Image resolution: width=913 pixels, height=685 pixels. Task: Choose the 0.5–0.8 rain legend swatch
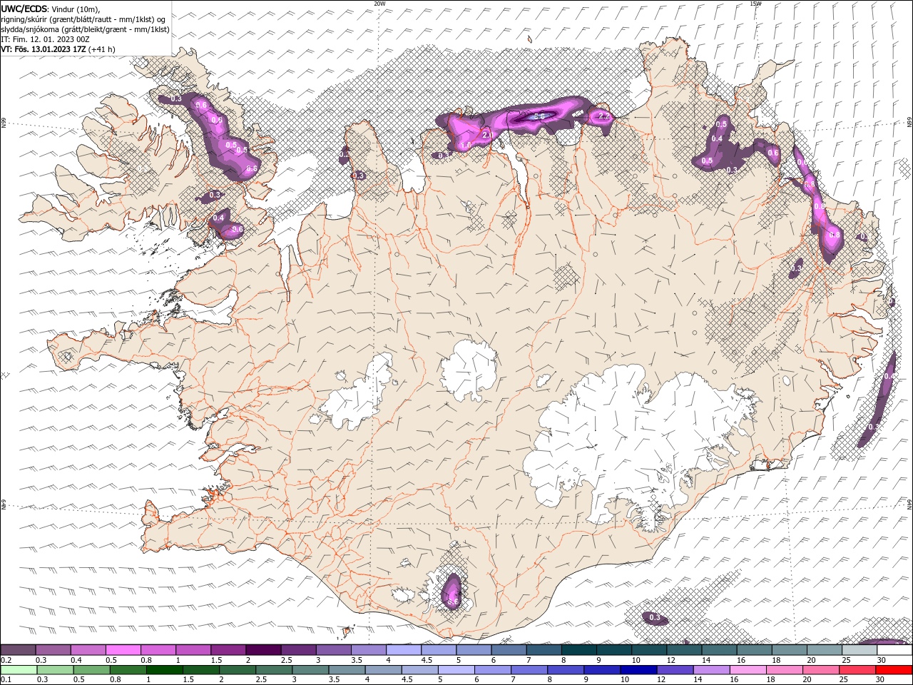[92, 670]
